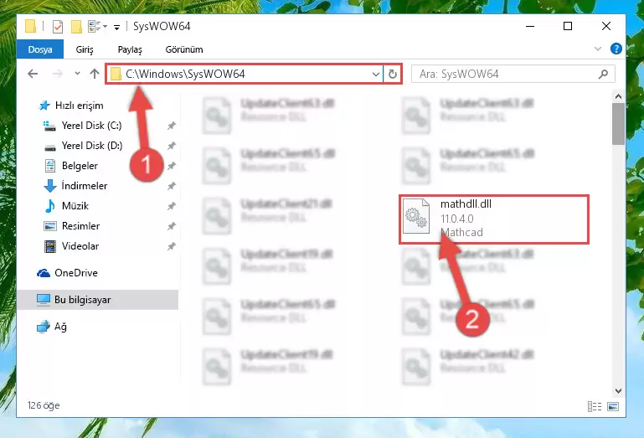Open the Customize Quick Access Toolbar dropdown

(116, 27)
